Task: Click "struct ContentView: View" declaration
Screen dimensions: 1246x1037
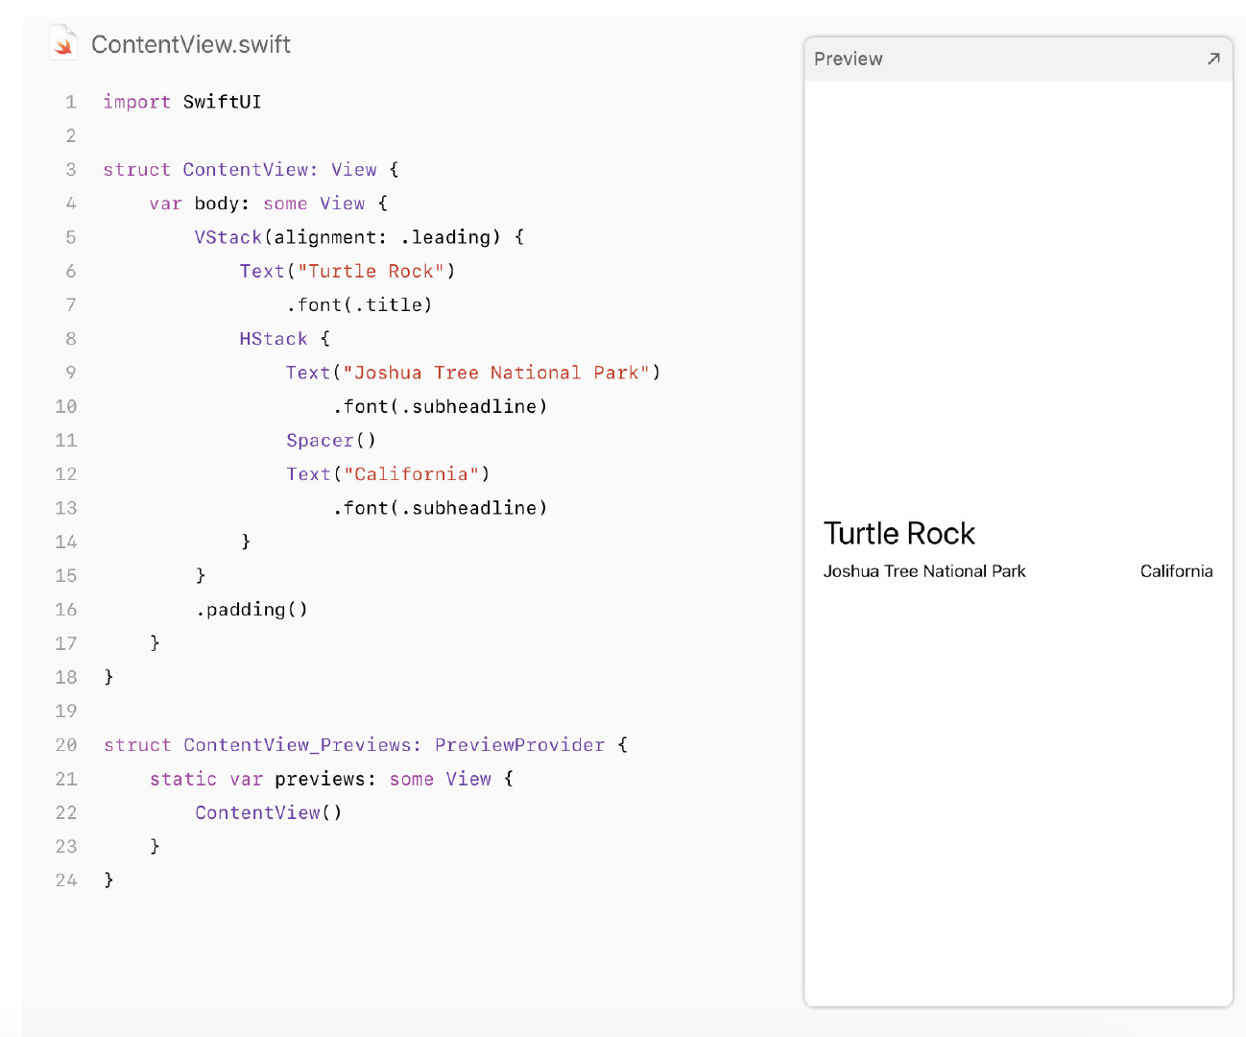Action: 240,170
